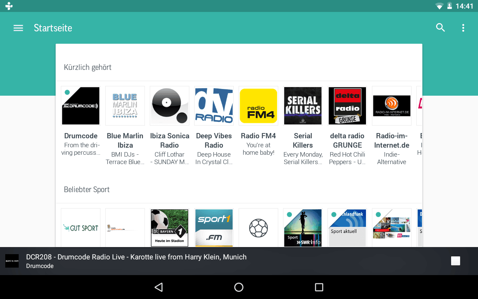Select delta radio GRUNGE logo

(347, 106)
